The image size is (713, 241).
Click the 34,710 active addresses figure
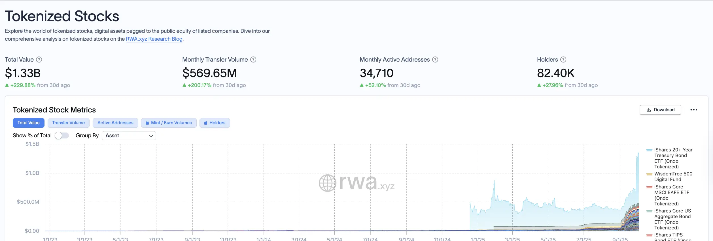click(x=377, y=73)
